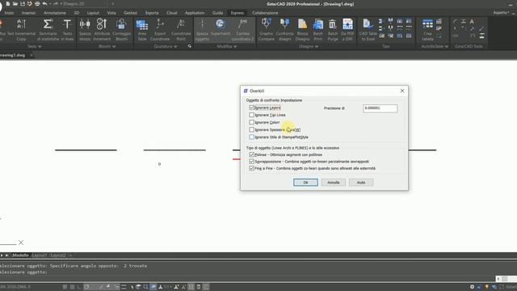Uncheck the Ignorare Layers checkbox
The height and width of the screenshot is (291, 517).
(251, 108)
